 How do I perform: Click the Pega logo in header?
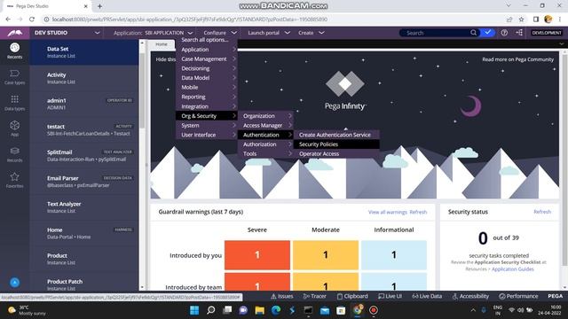point(15,33)
